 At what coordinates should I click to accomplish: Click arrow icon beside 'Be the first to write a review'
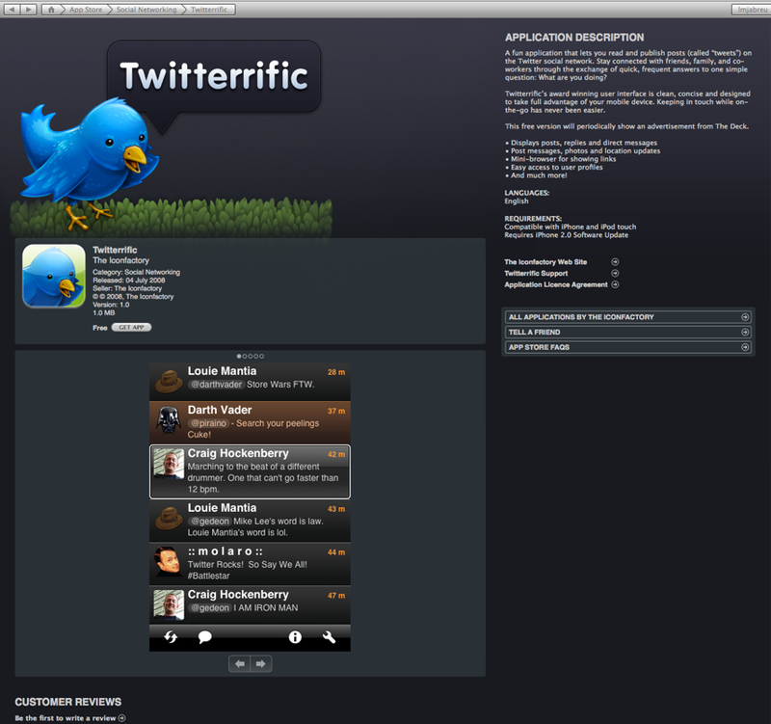(x=122, y=718)
